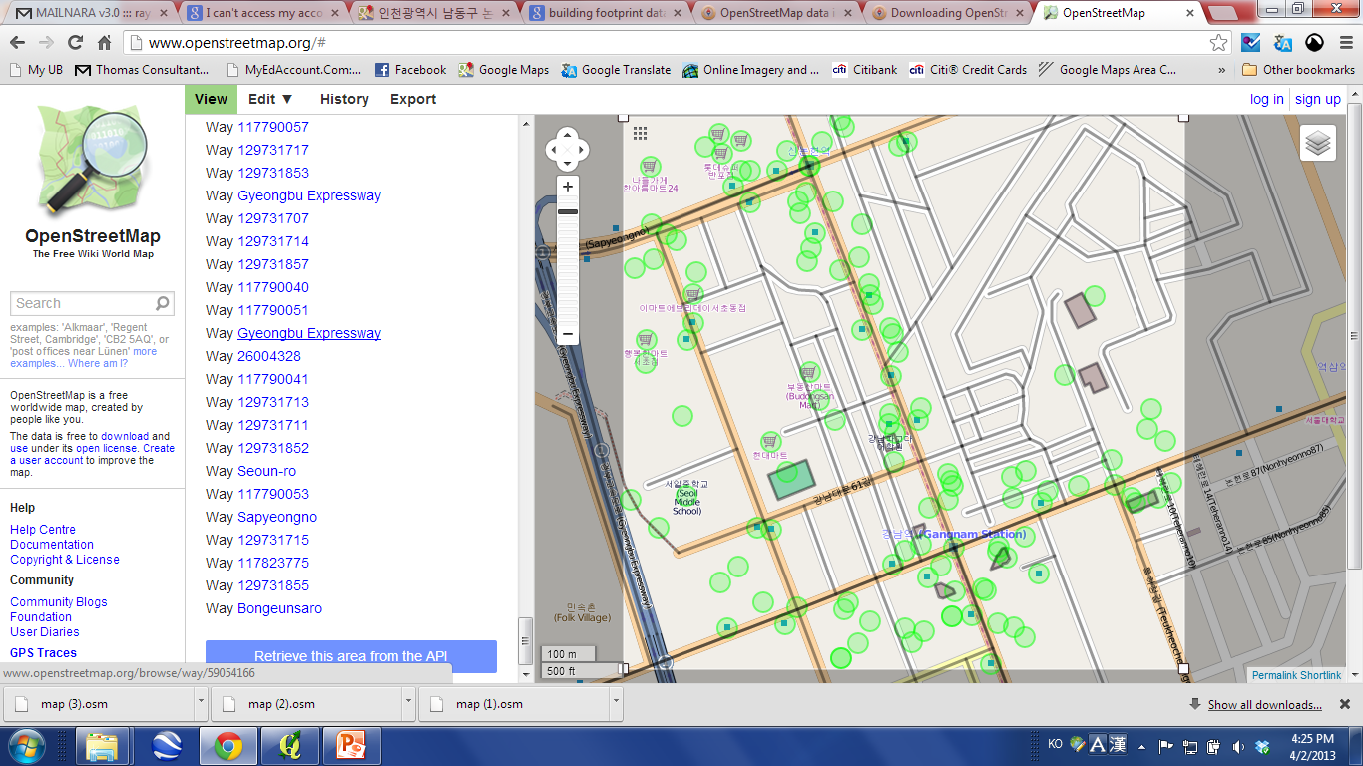Image resolution: width=1363 pixels, height=766 pixels.
Task: Open Google Earth from the taskbar
Action: 167,746
